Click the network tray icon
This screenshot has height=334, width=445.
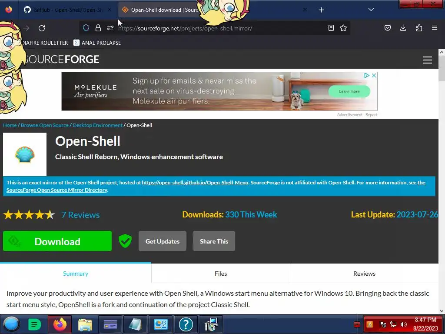pos(393,324)
